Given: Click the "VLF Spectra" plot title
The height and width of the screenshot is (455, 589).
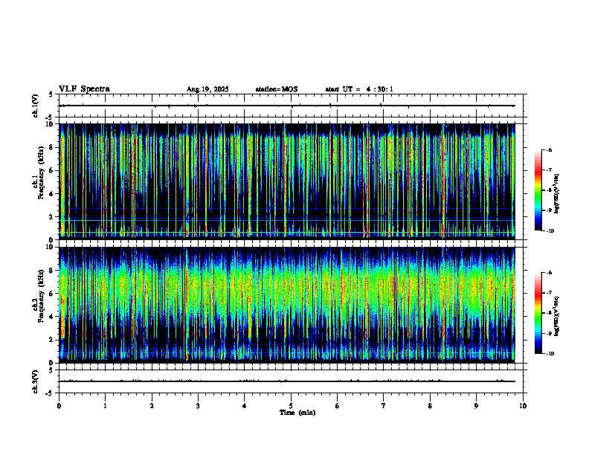Looking at the screenshot, I should [84, 89].
